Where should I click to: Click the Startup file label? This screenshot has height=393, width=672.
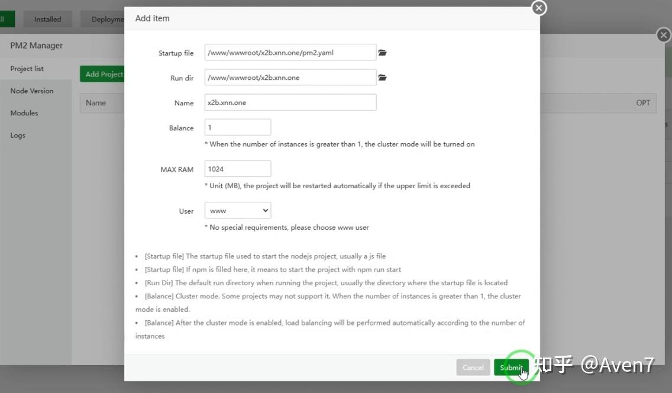(x=176, y=53)
